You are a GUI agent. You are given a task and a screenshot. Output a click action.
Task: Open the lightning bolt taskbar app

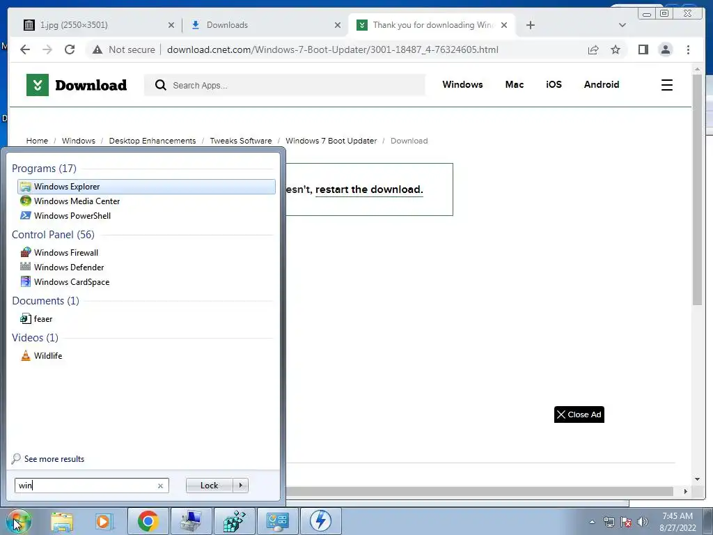pos(320,521)
